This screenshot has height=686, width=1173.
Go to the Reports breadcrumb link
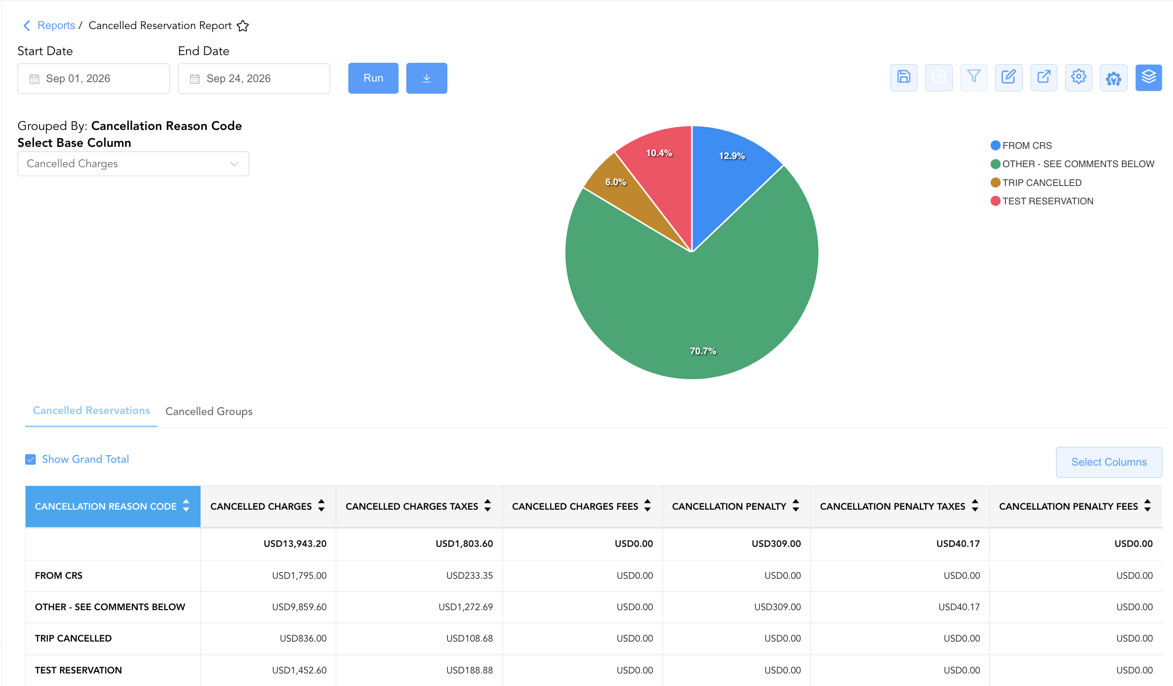click(56, 26)
